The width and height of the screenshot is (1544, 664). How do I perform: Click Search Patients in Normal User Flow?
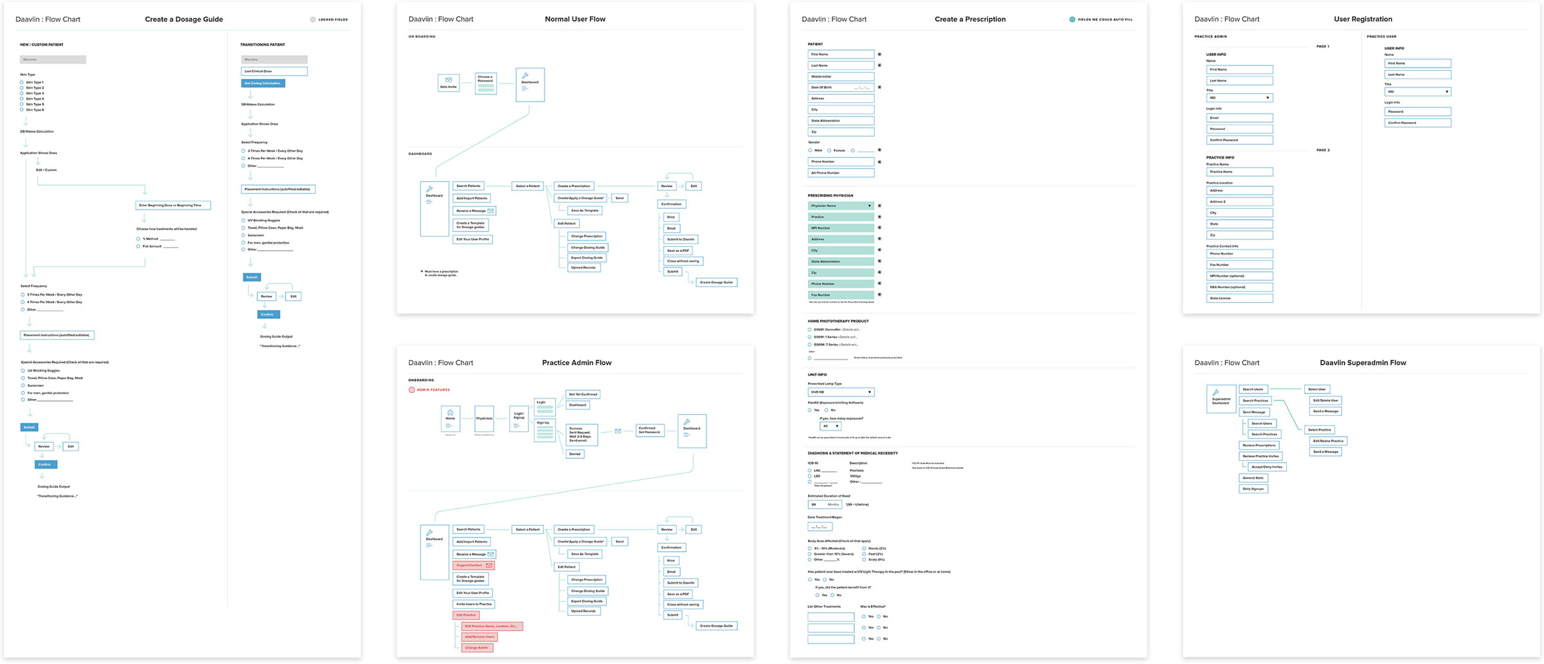click(x=468, y=186)
